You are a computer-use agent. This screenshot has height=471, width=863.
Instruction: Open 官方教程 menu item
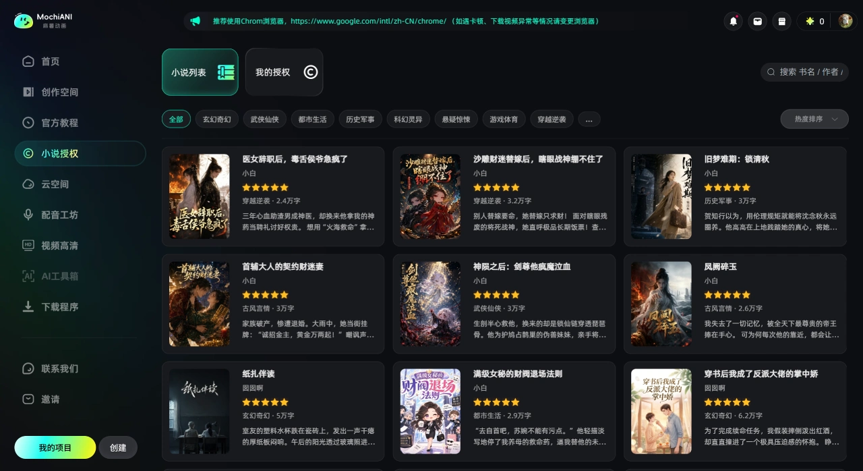[x=80, y=123]
